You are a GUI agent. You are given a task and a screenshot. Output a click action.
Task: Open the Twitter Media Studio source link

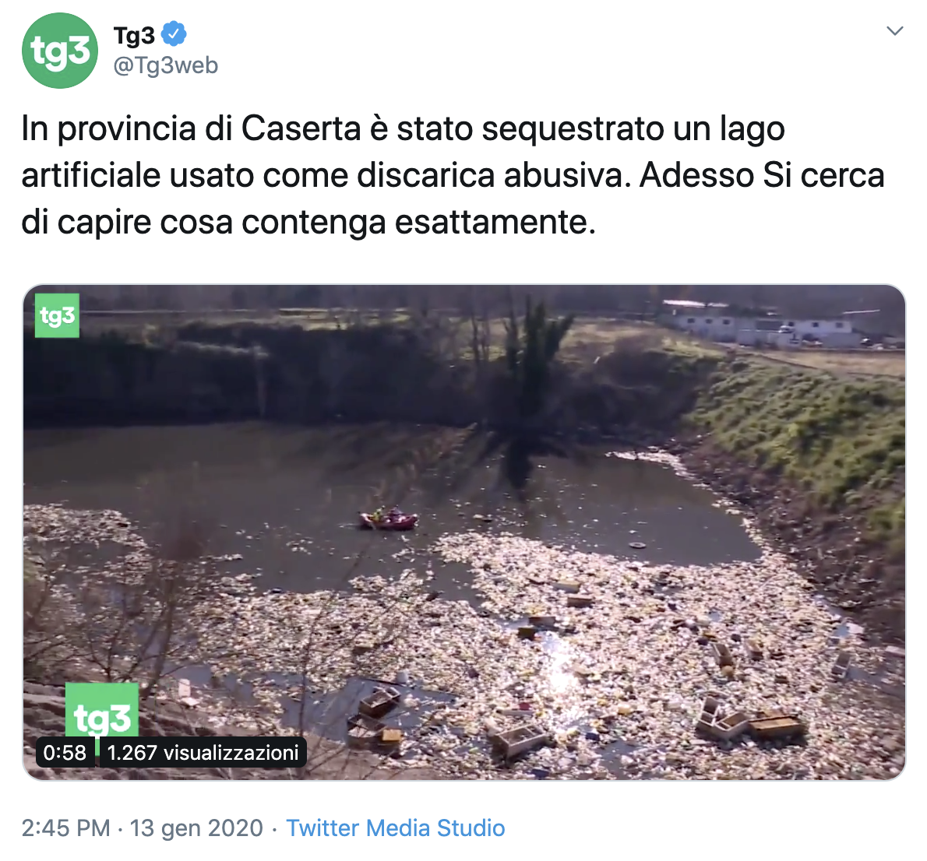pos(396,828)
